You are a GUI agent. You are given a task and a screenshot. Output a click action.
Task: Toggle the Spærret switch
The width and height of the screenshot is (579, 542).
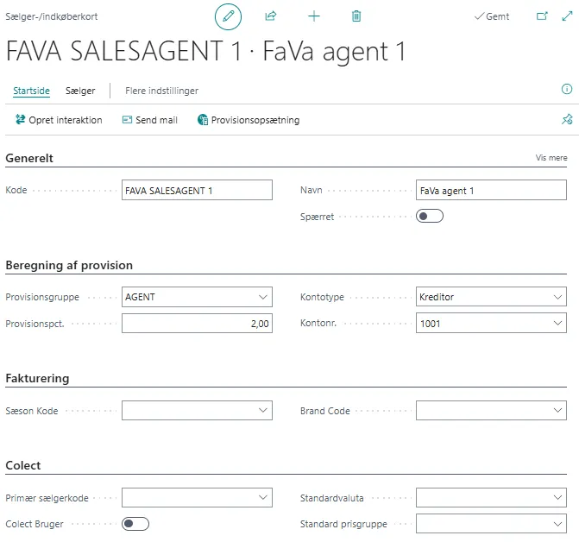(429, 216)
